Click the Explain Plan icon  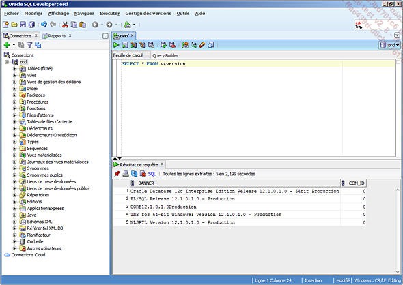click(134, 45)
